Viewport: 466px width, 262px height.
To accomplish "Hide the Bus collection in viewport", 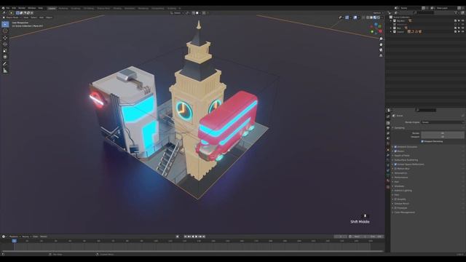I will point(463,28).
